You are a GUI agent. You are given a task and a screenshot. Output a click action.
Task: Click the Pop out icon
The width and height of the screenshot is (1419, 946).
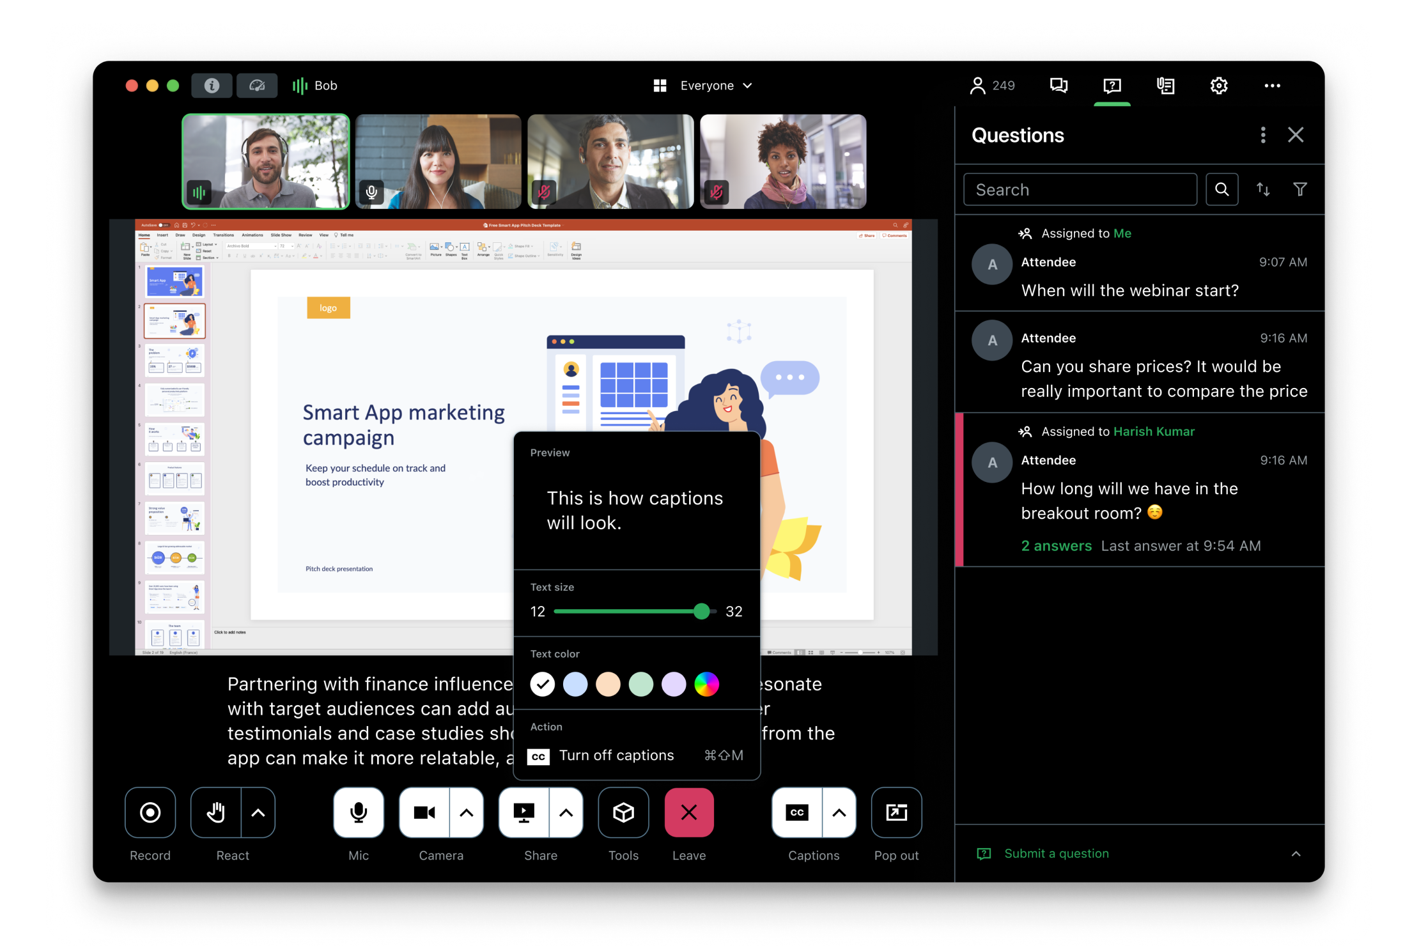896,812
